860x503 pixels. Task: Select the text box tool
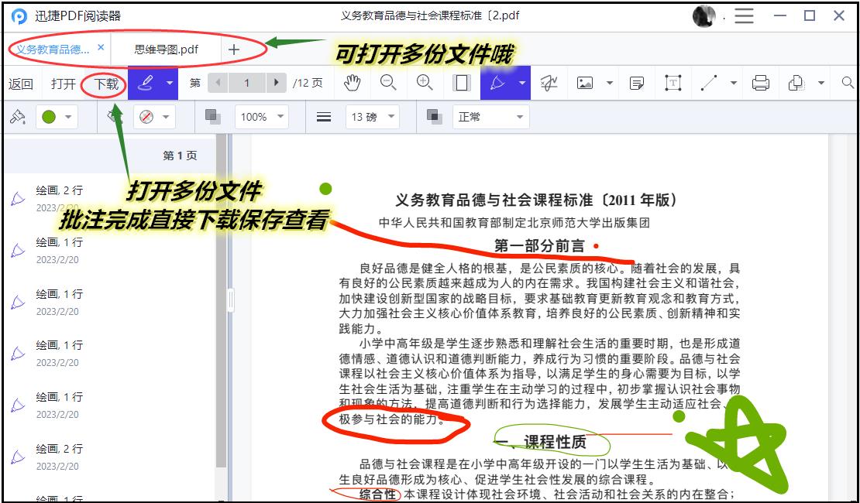pyautogui.click(x=673, y=83)
